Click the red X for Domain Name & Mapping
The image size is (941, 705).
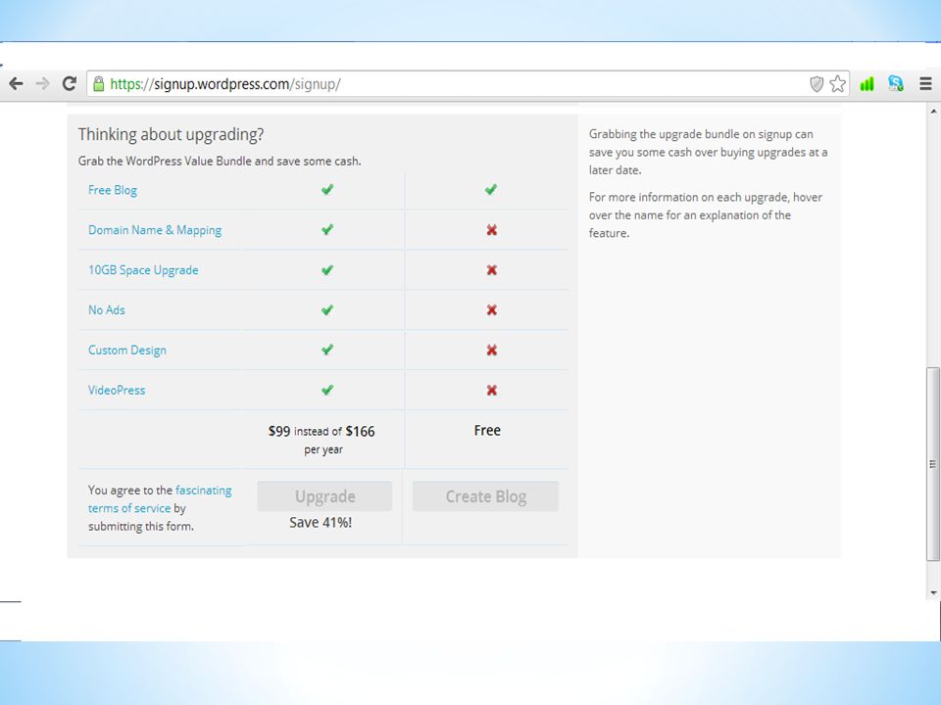coord(491,230)
